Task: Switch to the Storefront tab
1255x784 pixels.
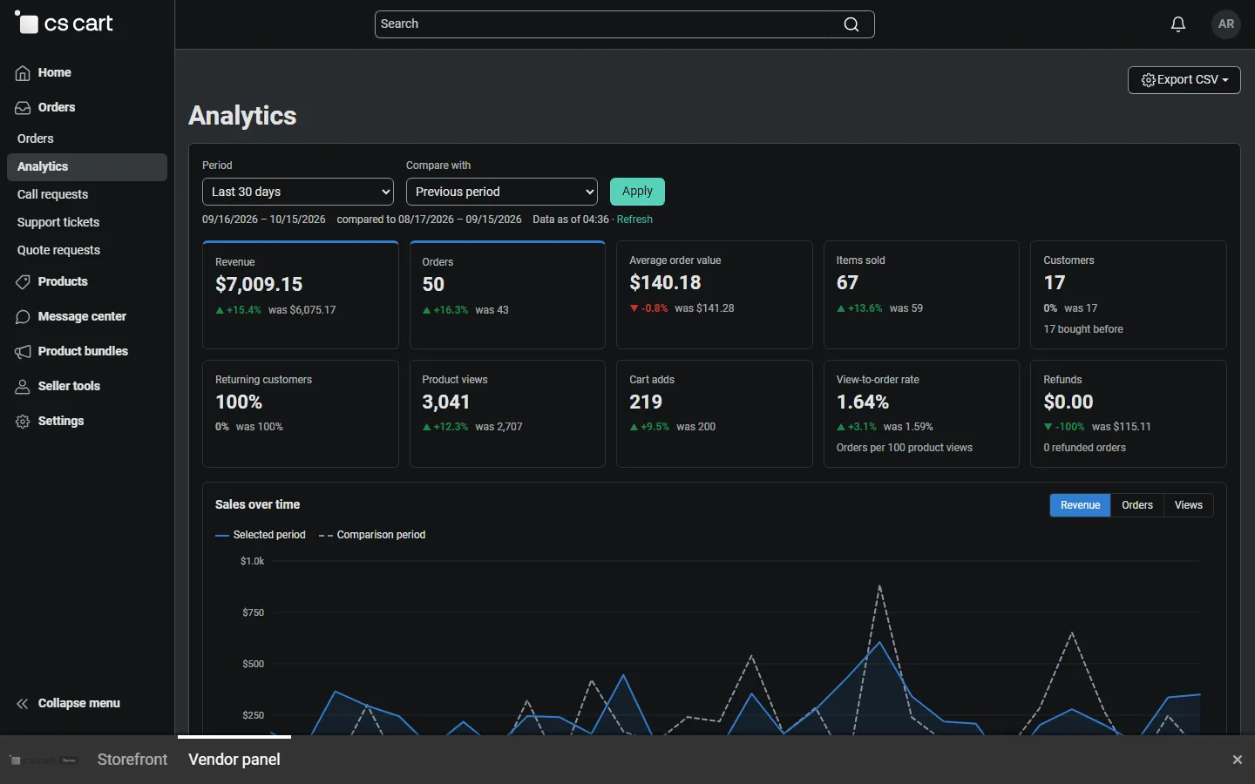Action: [x=132, y=760]
